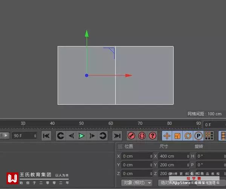Step back one frame
Viewport: 226px width, 189px height.
click(x=71, y=136)
